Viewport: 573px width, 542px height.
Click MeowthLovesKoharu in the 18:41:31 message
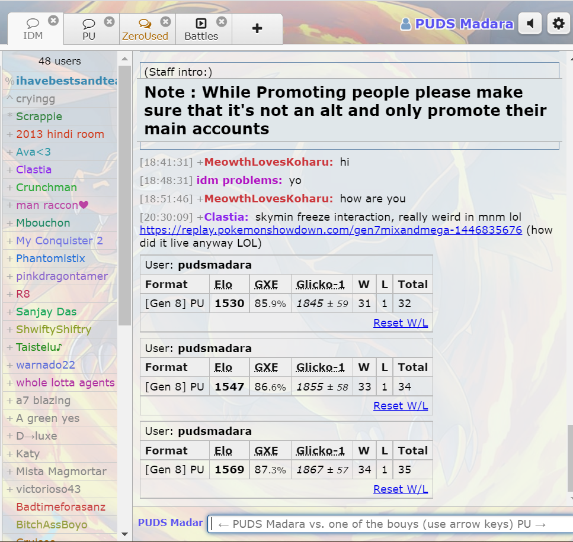[x=268, y=162]
